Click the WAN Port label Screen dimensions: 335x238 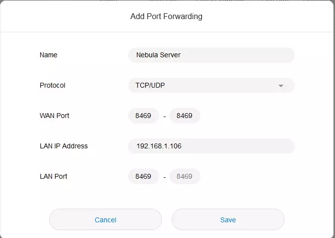click(54, 116)
